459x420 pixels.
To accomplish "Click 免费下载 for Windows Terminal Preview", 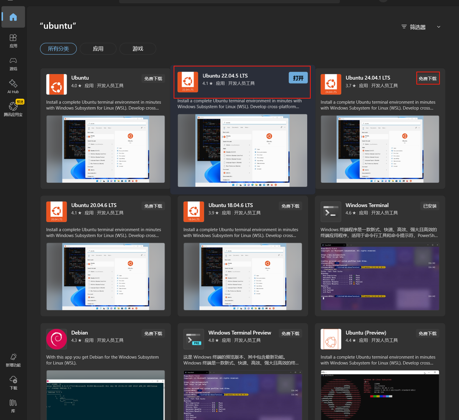I will [290, 334].
